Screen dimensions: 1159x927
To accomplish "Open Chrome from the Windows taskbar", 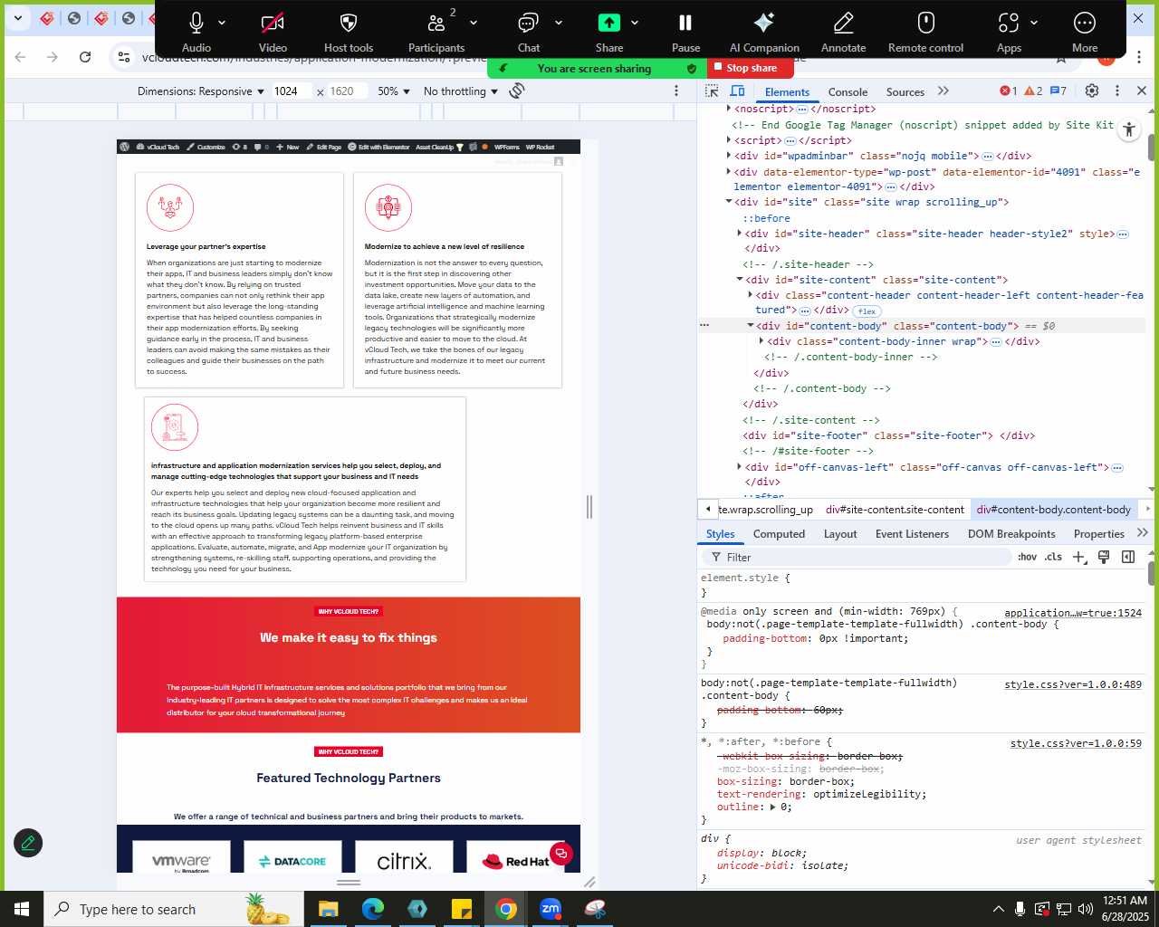I will tap(506, 909).
